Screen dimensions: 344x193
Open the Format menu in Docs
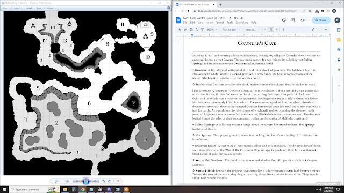coord(219,23)
